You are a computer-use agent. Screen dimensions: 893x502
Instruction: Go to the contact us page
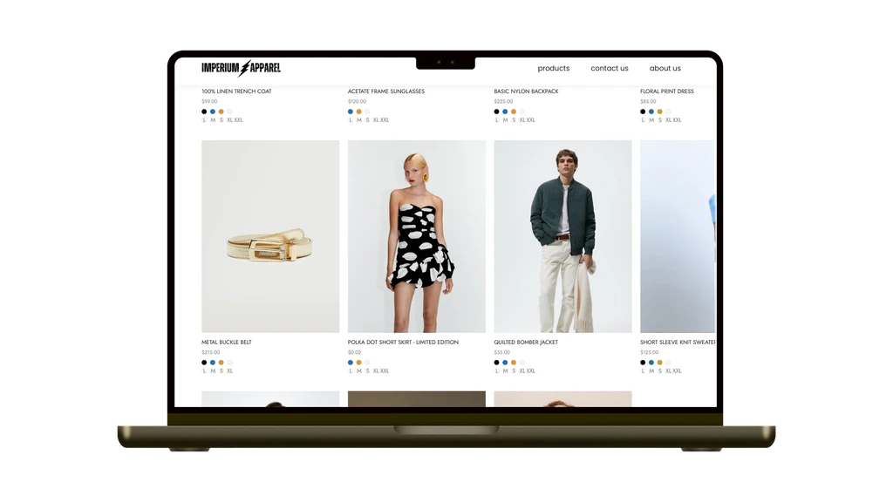click(x=609, y=68)
